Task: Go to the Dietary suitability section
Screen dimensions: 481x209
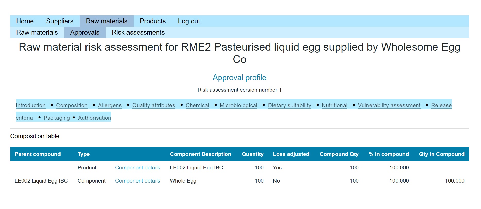Action: point(289,105)
